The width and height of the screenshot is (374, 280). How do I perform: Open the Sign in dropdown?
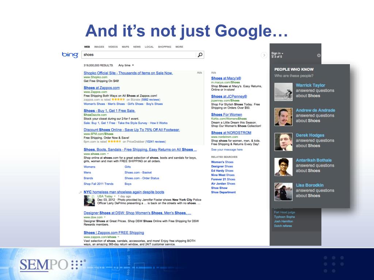coord(277,53)
